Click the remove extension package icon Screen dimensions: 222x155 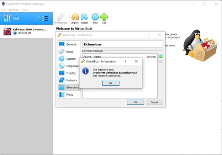point(160,61)
